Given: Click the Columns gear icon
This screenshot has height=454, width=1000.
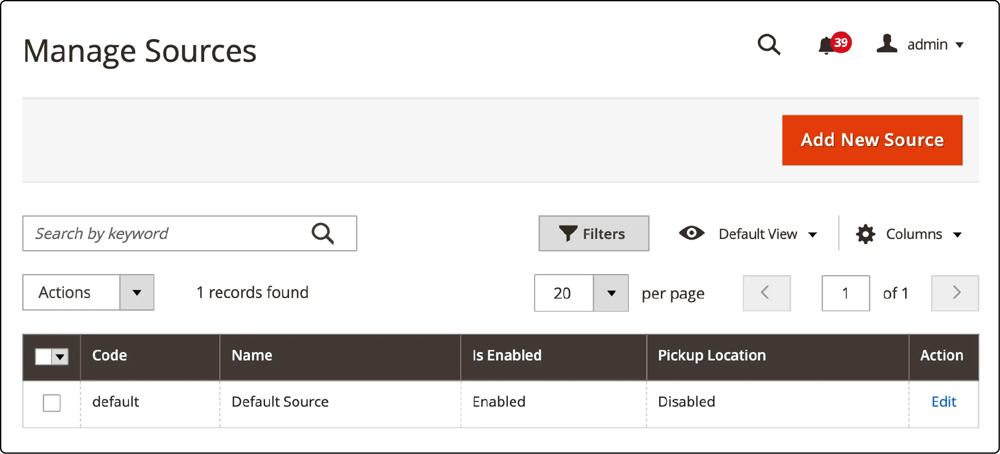Looking at the screenshot, I should tap(866, 234).
